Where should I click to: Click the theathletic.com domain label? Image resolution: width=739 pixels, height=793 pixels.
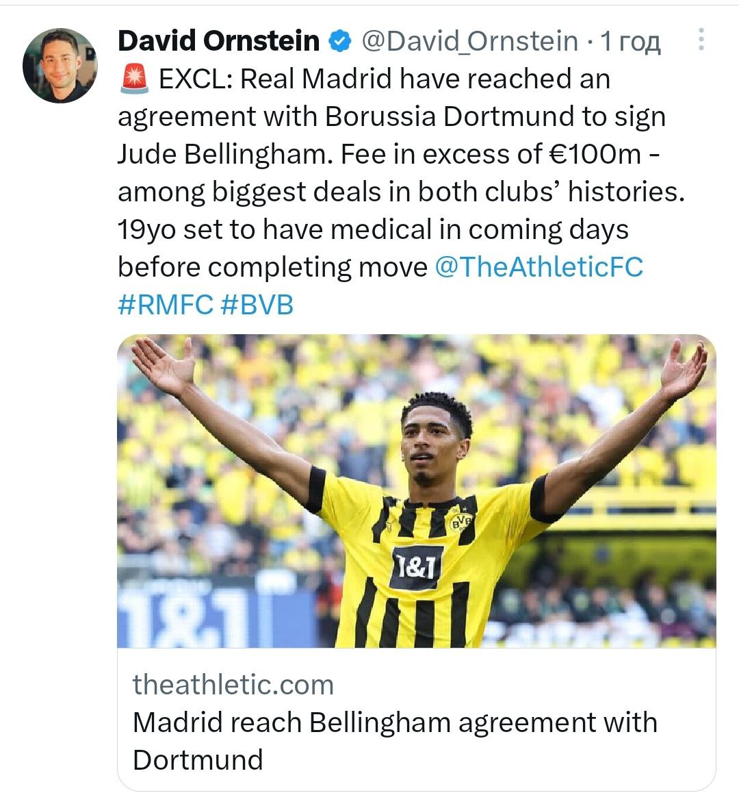pyautogui.click(x=233, y=684)
